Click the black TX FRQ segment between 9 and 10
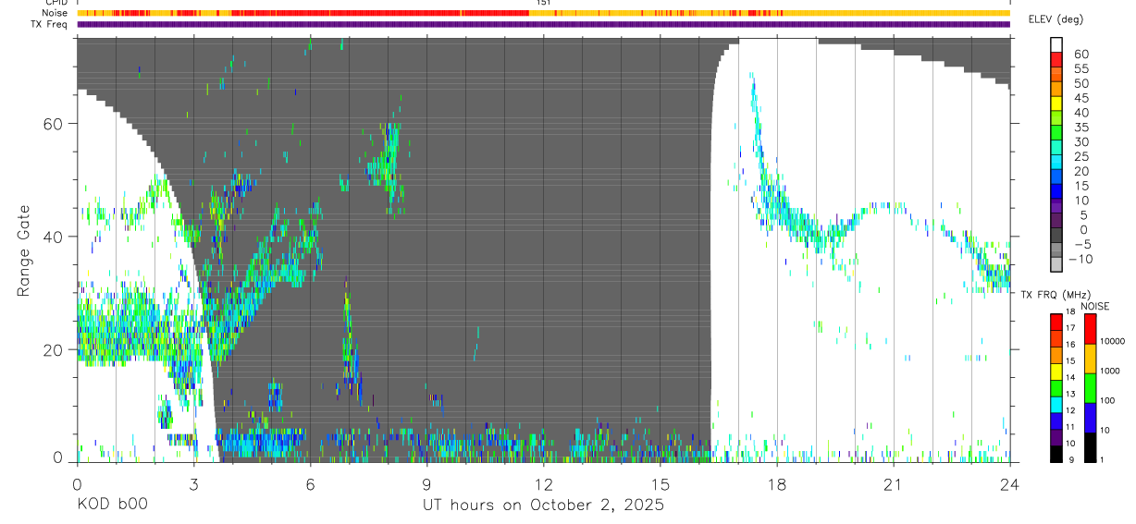1136x524 pixels. pyautogui.click(x=1056, y=452)
